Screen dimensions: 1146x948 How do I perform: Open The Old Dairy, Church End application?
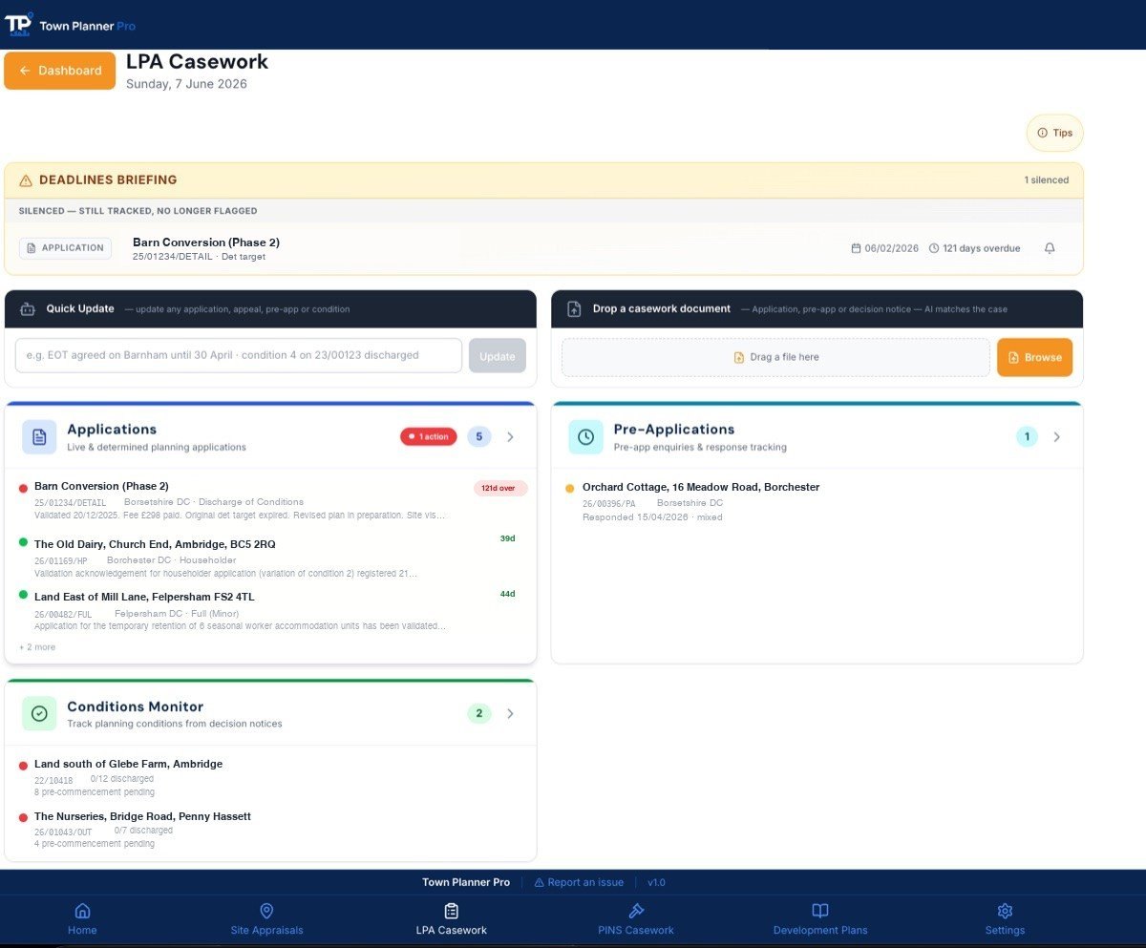[x=271, y=558]
